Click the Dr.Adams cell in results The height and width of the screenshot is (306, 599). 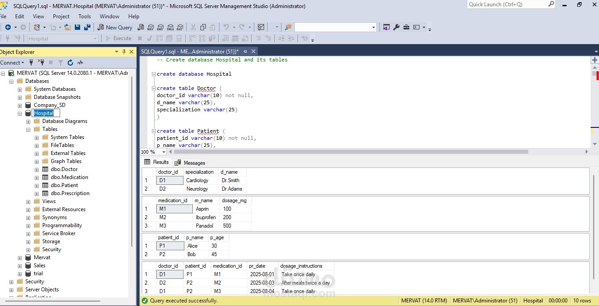[x=232, y=189]
